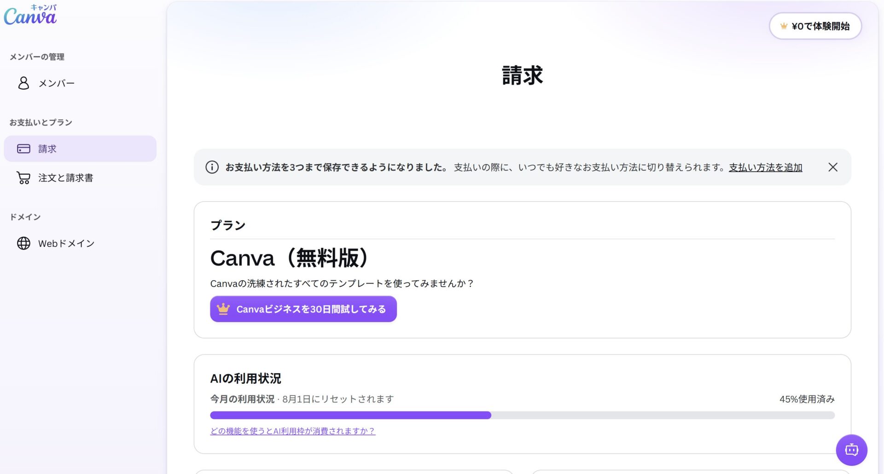This screenshot has width=884, height=474.
Task: Click the AIの利用状況 heading
Action: click(246, 378)
